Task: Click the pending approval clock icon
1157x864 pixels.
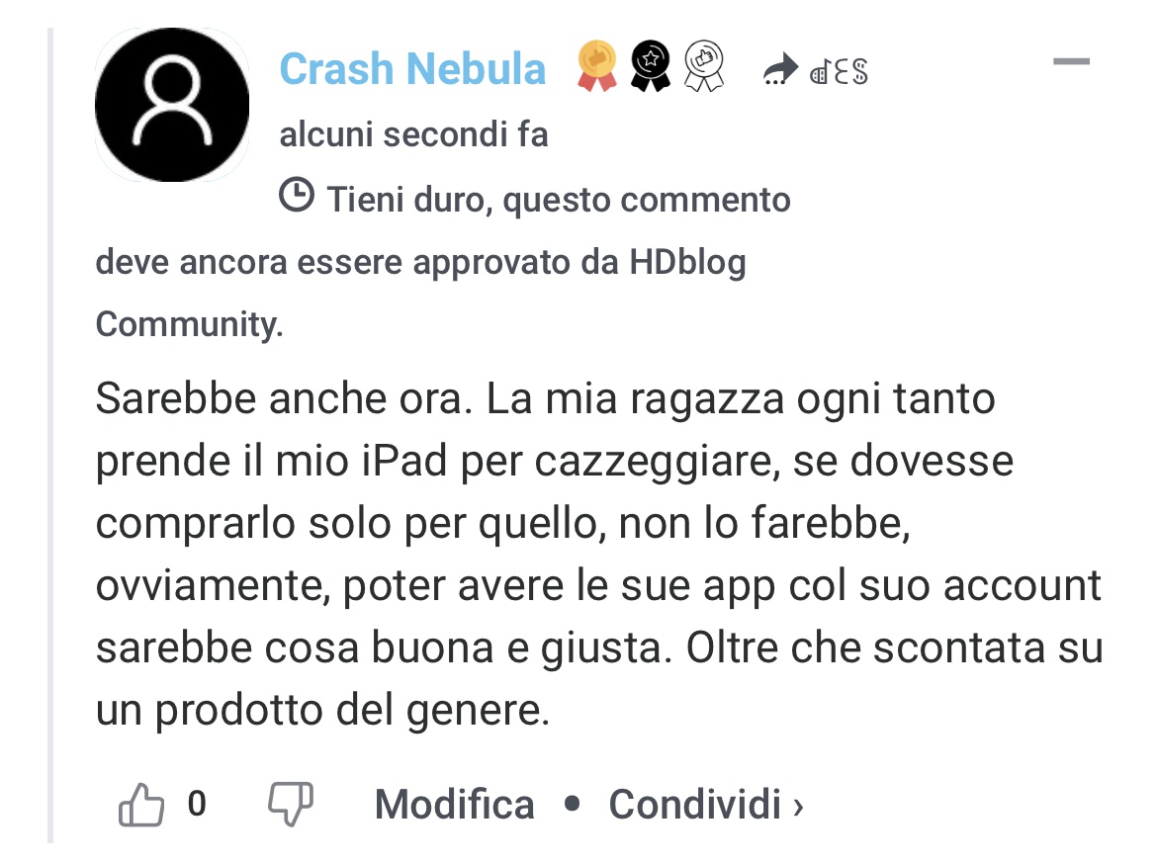Action: (x=297, y=196)
